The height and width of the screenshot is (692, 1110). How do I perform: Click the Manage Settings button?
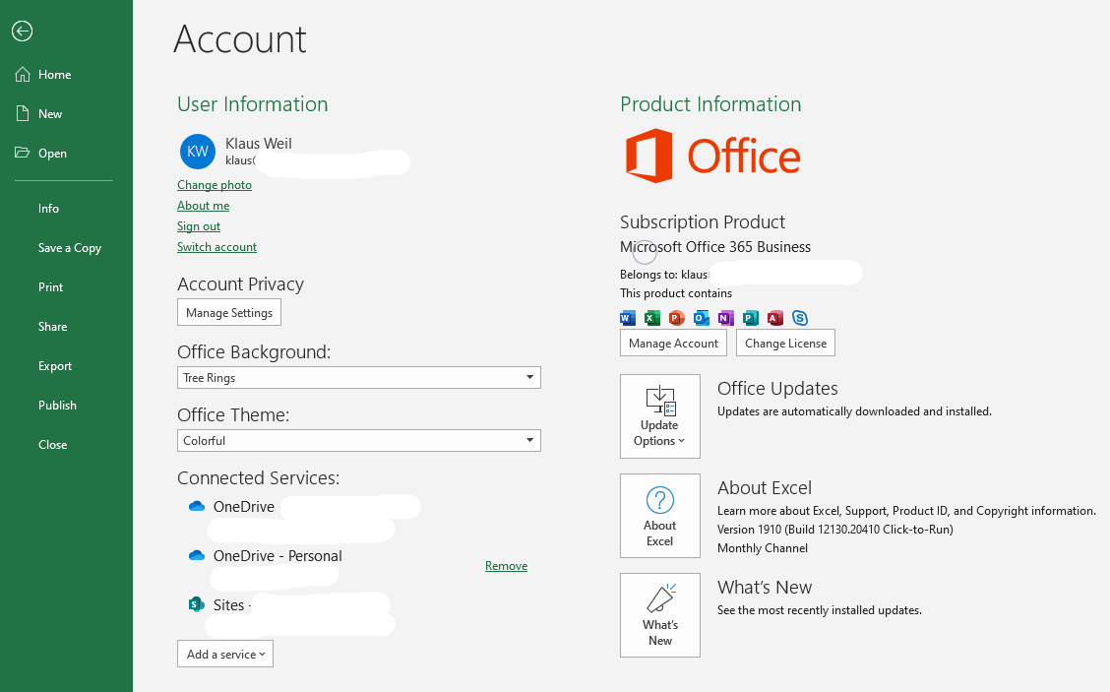pos(228,312)
